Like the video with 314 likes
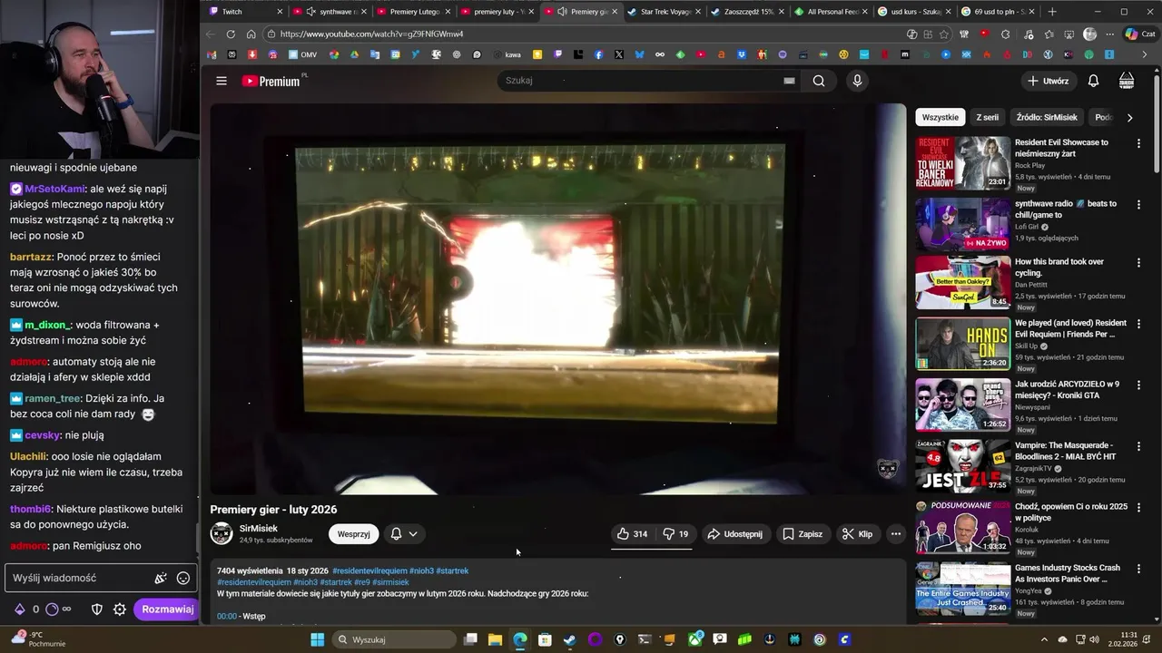This screenshot has width=1162, height=653. tap(632, 534)
